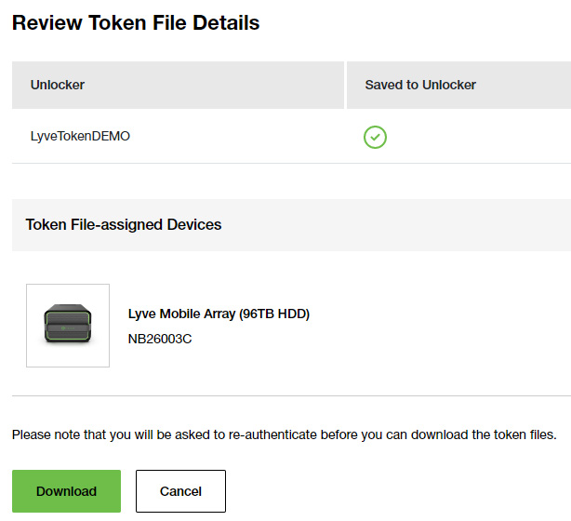571x521 pixels.
Task: Select the LyveTokenDEMO unlocker entry
Action: point(80,136)
